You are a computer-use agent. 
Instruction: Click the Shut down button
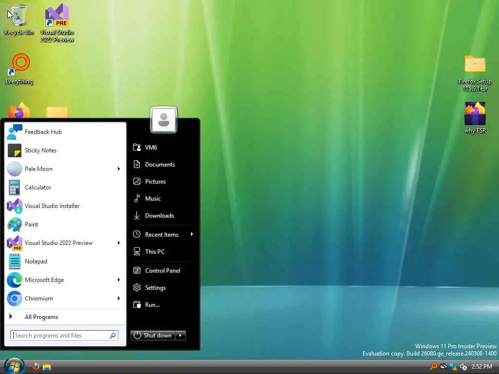pos(153,335)
